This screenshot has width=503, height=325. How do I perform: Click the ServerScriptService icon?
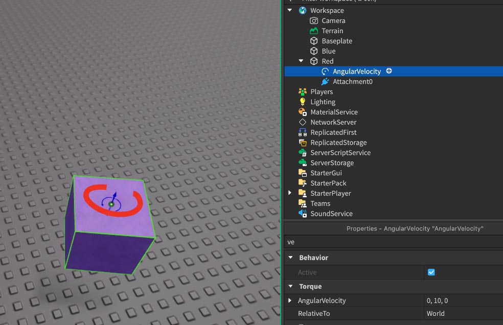[303, 153]
